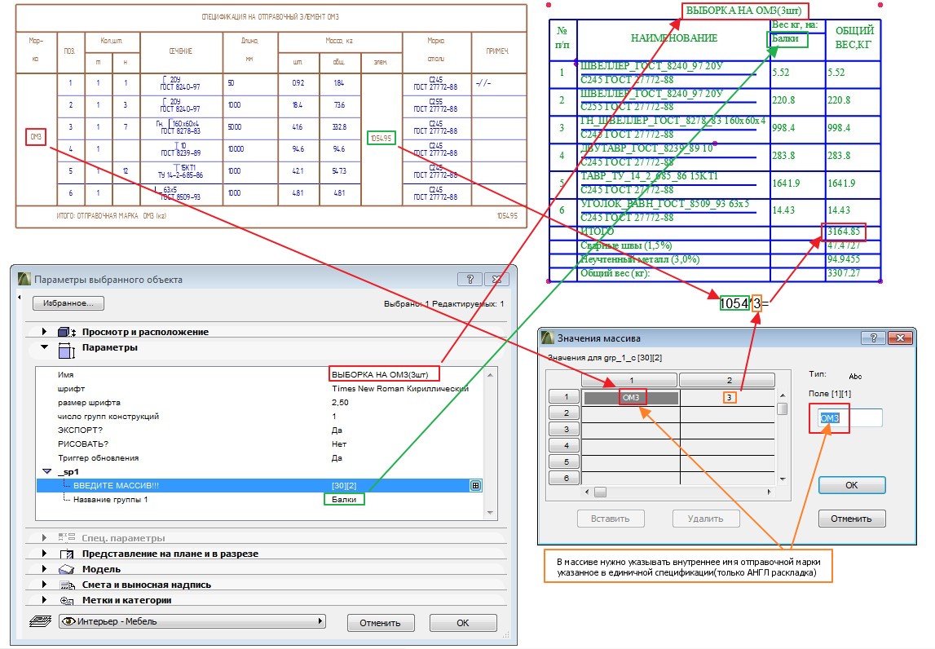935x649 pixels.
Task: Click layer stack icon beside layer dropdown
Action: [40, 621]
